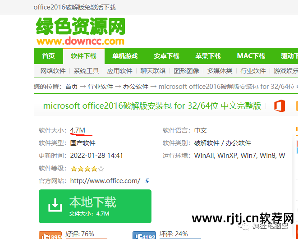Click the four-star 软件等级 rating

pyautogui.click(x=87, y=169)
